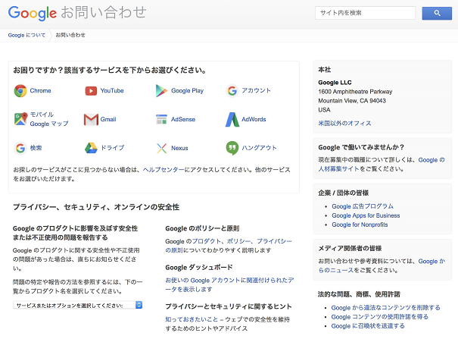
Task: Open the AdWords text link
Action: (254, 119)
